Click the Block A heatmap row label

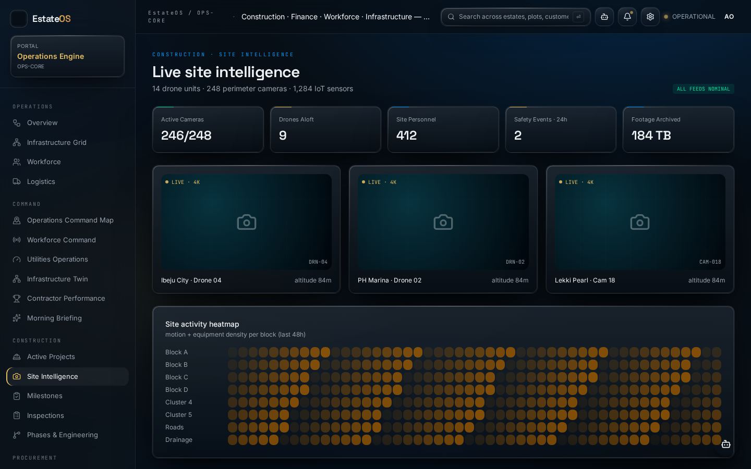[x=176, y=352]
